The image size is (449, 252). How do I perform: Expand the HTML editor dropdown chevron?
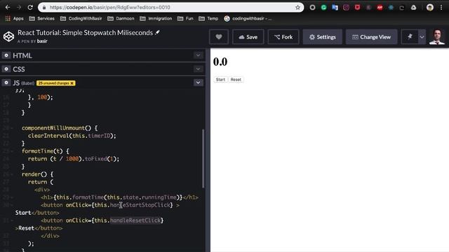(x=198, y=55)
